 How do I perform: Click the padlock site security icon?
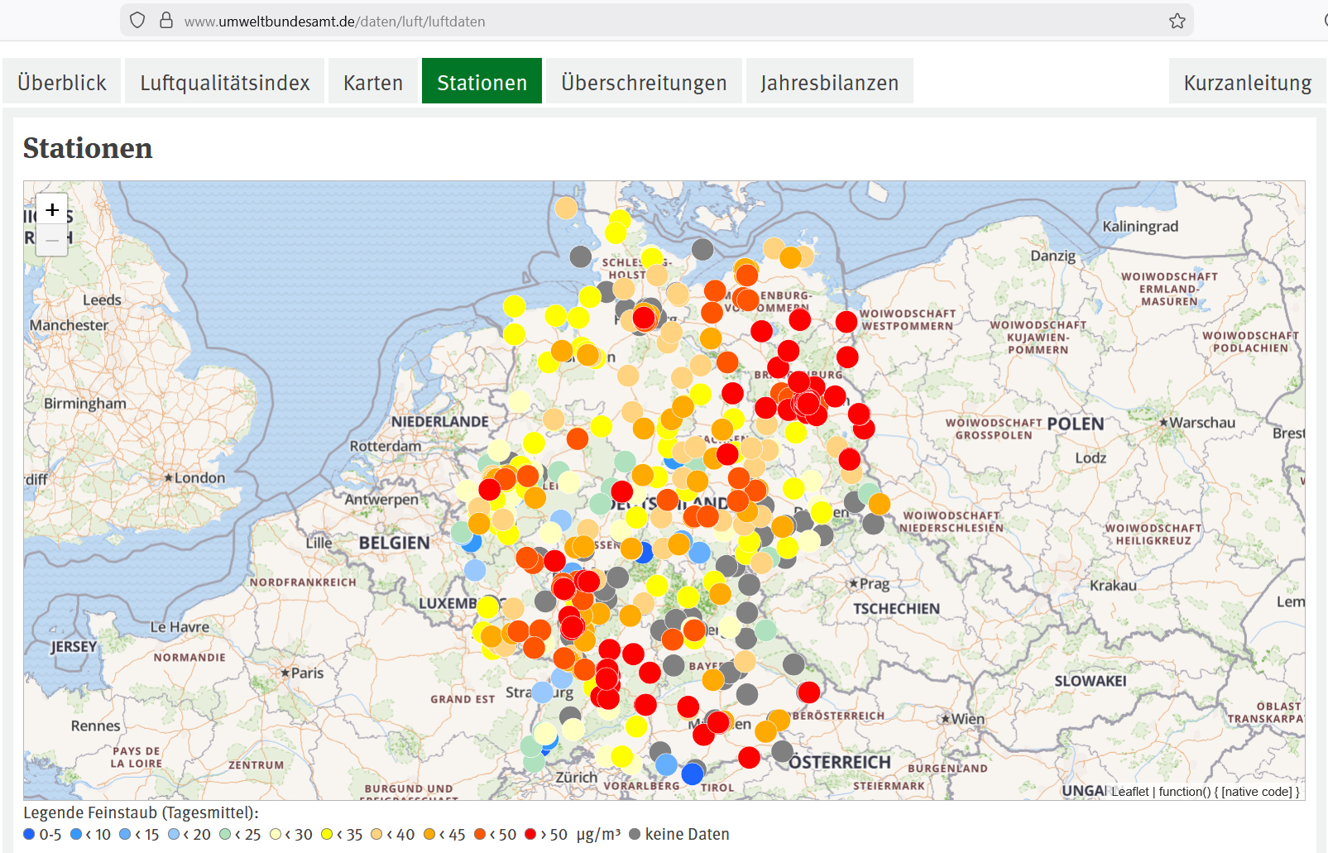click(166, 21)
